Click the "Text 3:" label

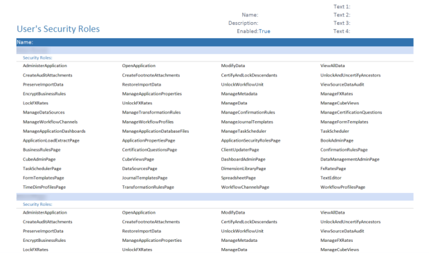click(342, 23)
